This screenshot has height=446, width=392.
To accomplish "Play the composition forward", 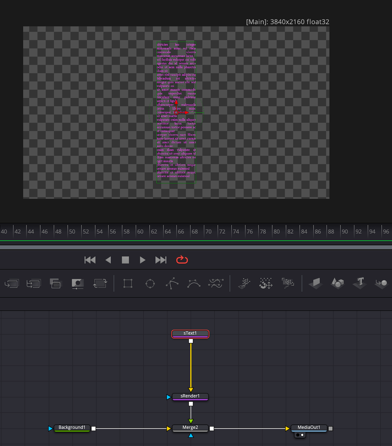I will (142, 260).
